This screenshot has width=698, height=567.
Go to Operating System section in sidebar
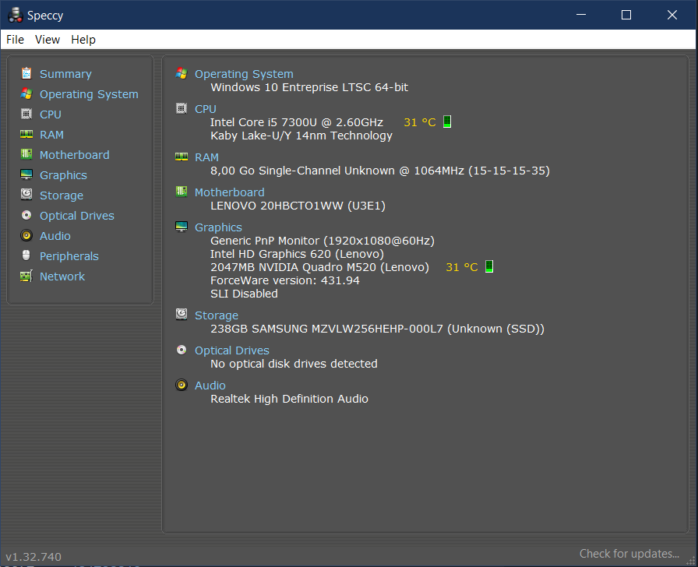(89, 94)
